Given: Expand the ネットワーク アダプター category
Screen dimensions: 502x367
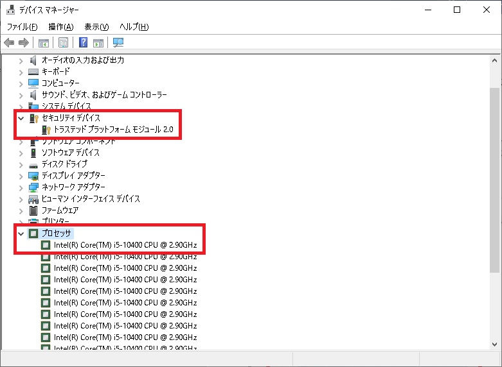Looking at the screenshot, I should 21,187.
